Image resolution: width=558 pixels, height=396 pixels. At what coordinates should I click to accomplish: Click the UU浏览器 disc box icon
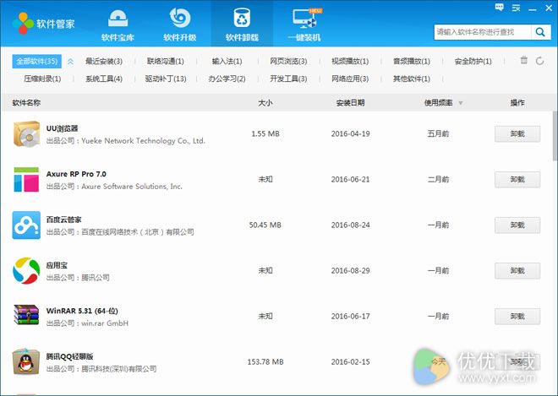point(26,134)
